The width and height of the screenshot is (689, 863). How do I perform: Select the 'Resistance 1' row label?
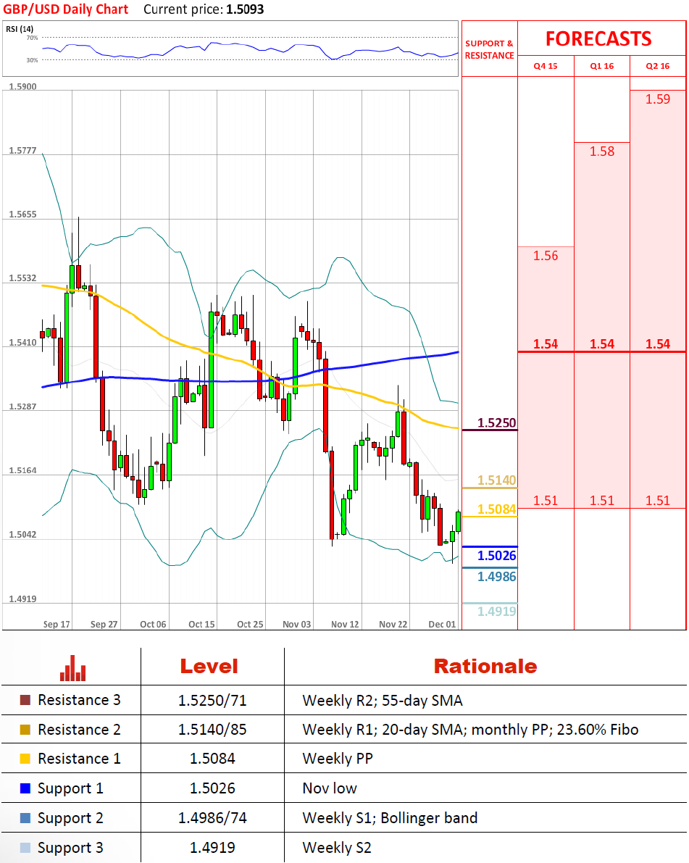click(79, 759)
